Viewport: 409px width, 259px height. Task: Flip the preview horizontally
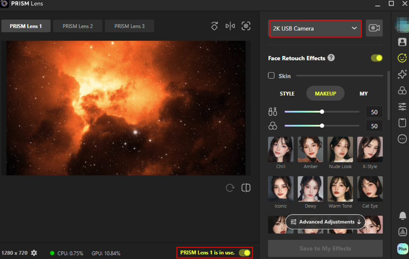(230, 26)
